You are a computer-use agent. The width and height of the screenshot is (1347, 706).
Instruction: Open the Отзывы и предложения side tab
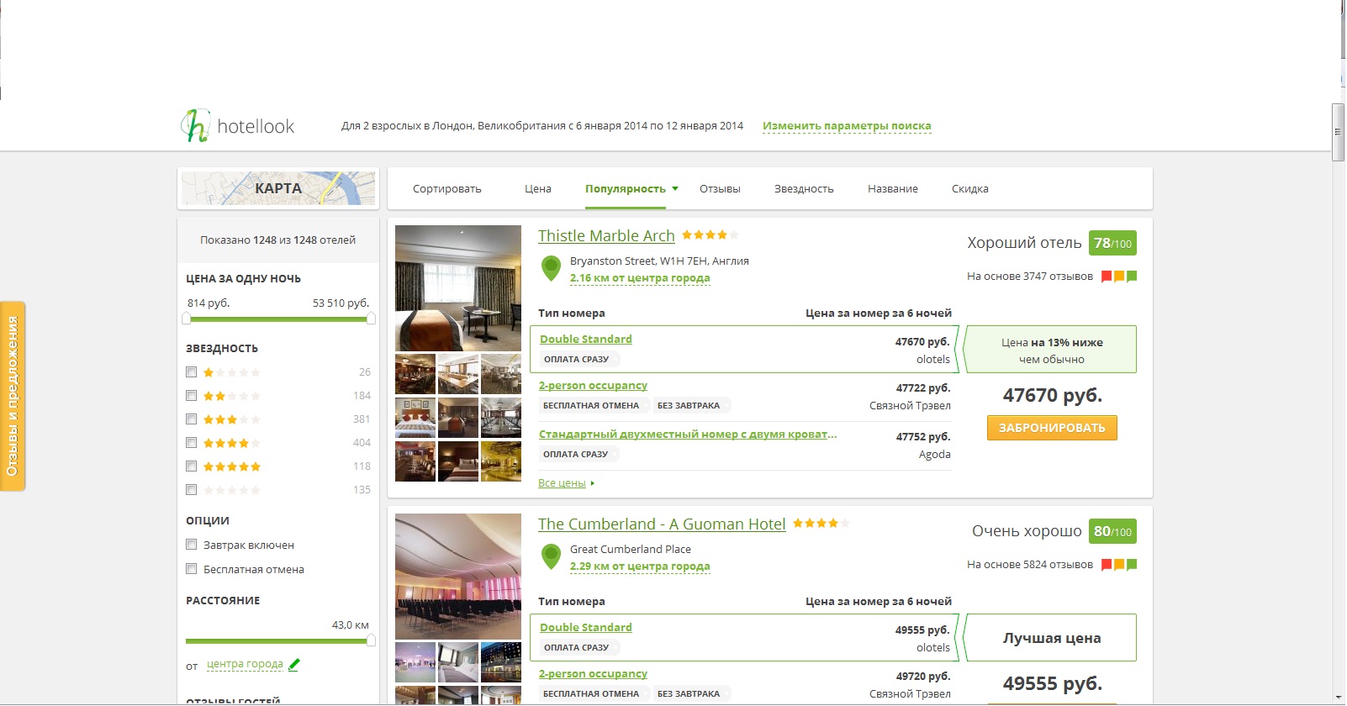13,396
